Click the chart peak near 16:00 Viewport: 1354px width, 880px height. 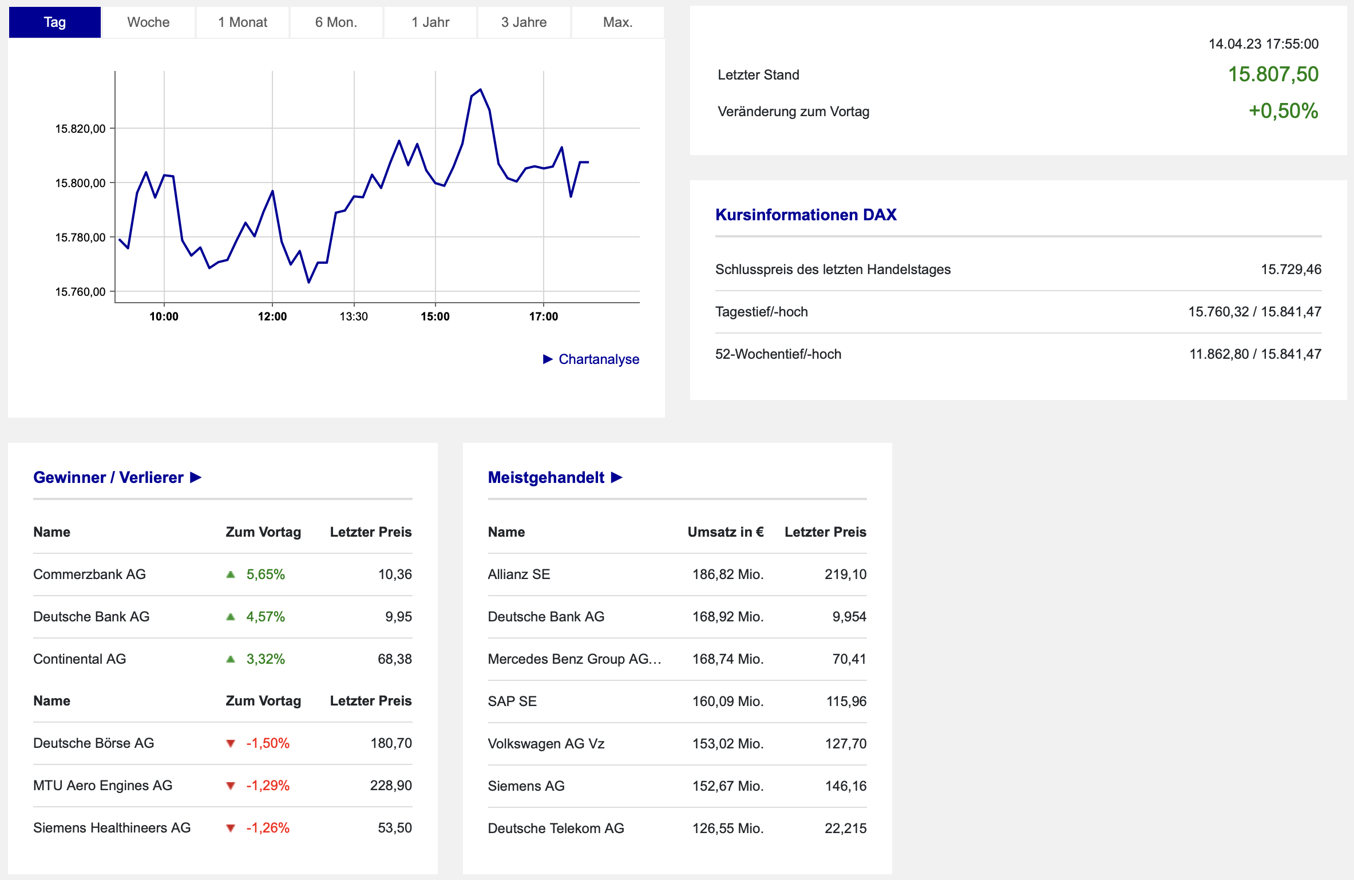click(x=481, y=90)
